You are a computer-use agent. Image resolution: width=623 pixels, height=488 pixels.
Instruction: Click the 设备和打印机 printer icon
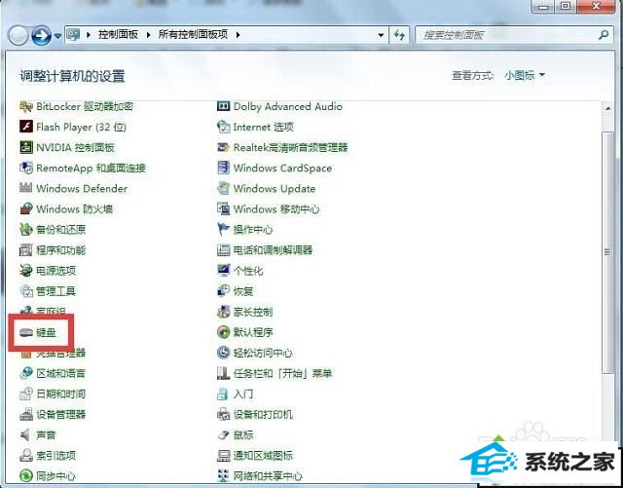(223, 415)
